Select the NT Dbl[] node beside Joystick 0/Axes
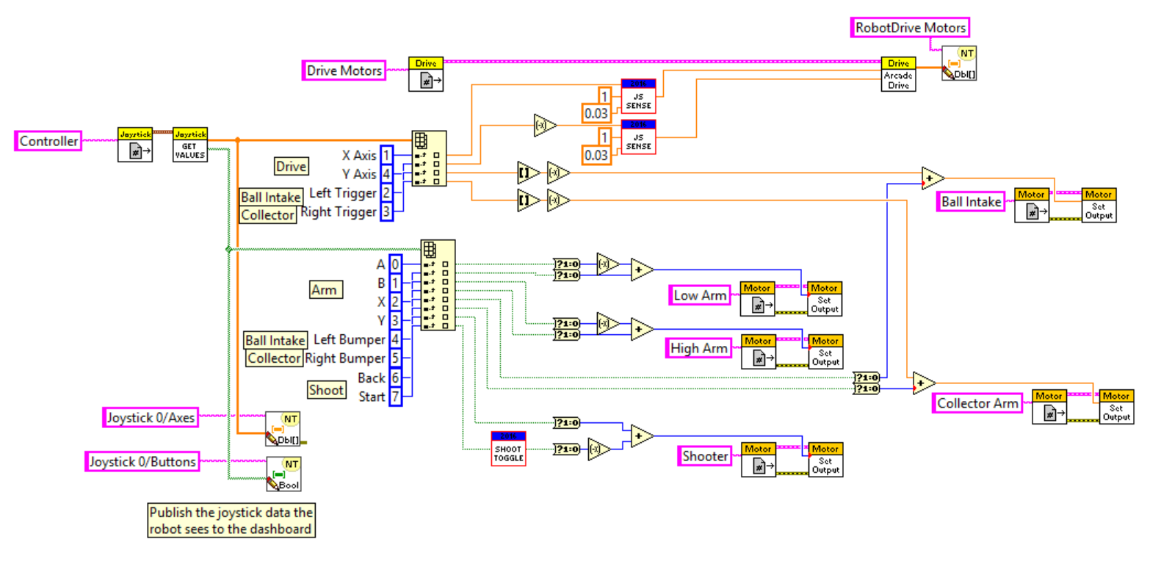The width and height of the screenshot is (1161, 564). (283, 429)
